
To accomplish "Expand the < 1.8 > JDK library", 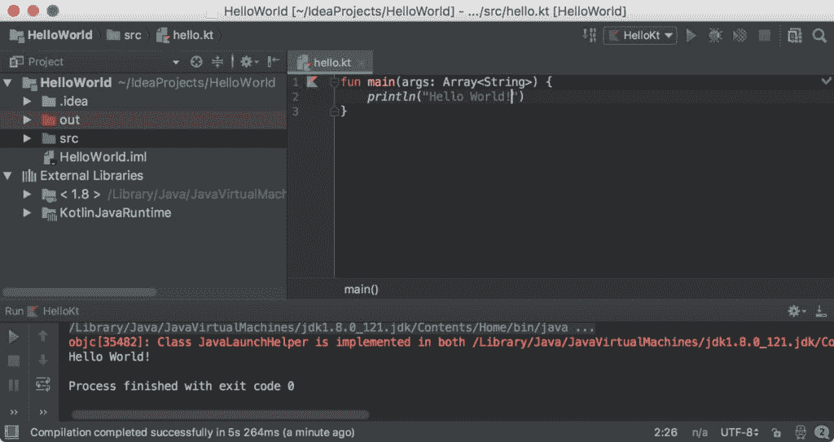I will pyautogui.click(x=27, y=195).
